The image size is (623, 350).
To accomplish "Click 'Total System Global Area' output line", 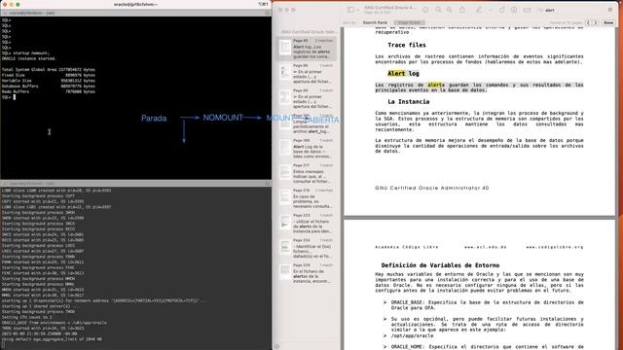I will 49,70.
